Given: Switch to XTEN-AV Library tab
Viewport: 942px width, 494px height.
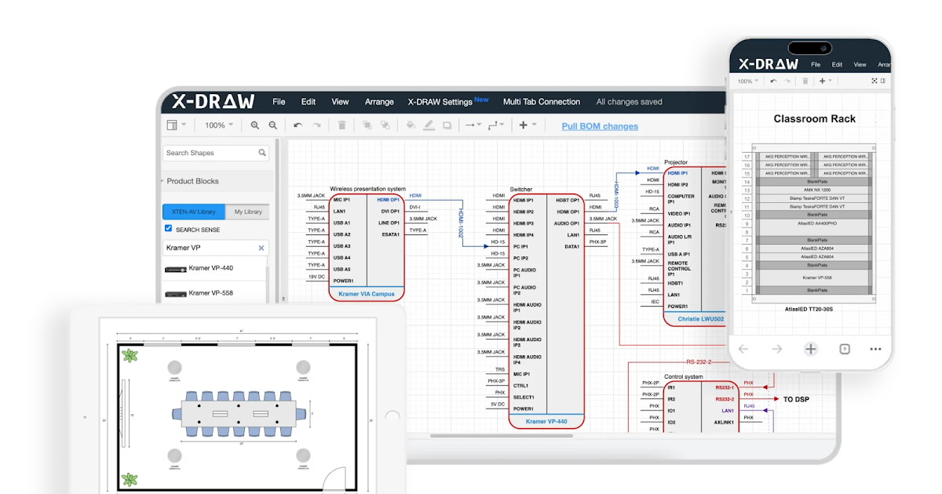Looking at the screenshot, I should click(x=195, y=212).
